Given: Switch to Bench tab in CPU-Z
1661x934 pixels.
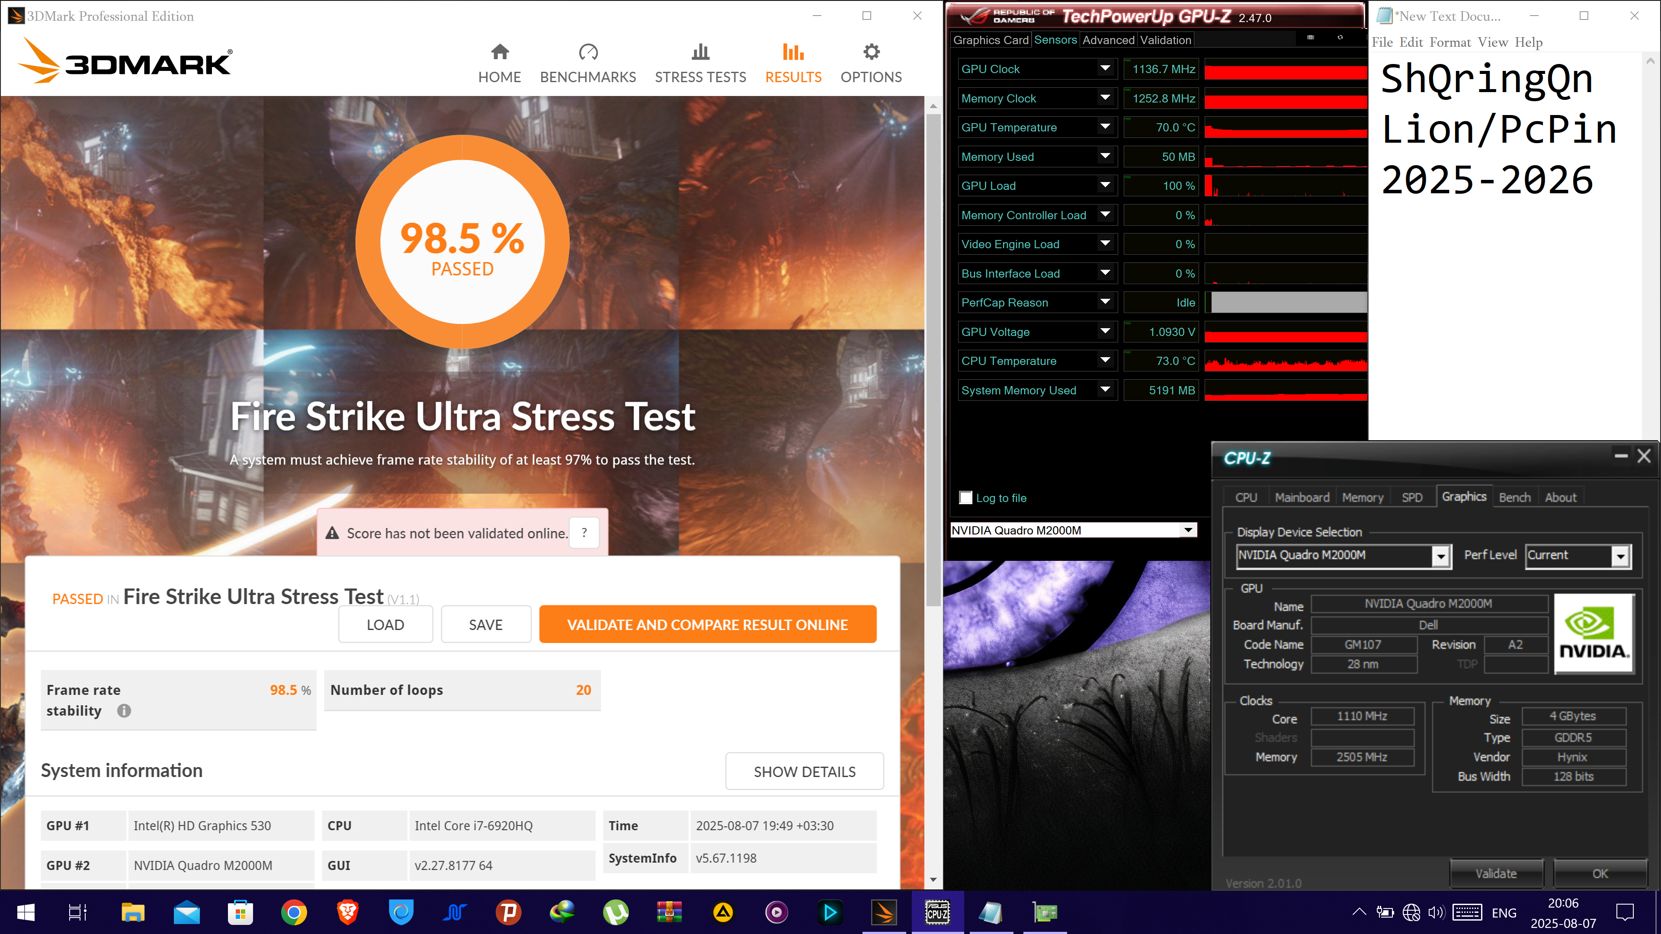Looking at the screenshot, I should click(1514, 497).
